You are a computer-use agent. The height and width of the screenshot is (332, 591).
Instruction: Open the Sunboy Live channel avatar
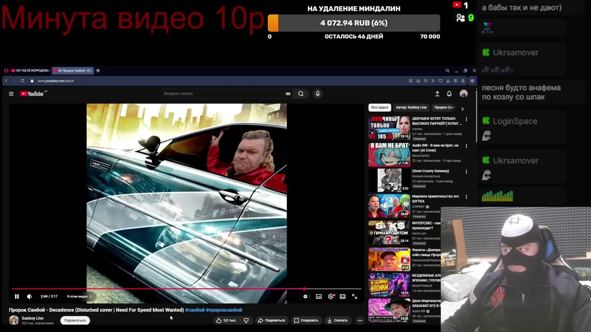coord(14,320)
